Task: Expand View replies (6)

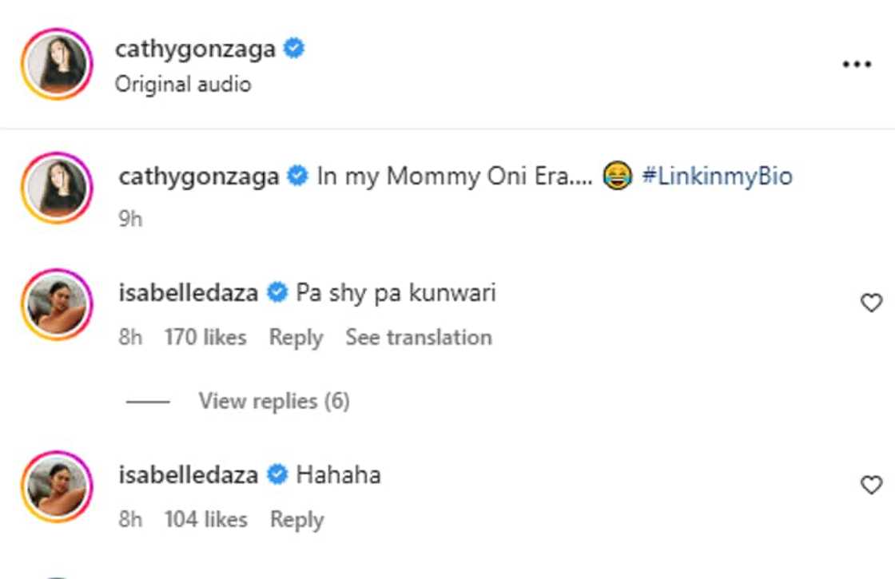Action: [273, 401]
